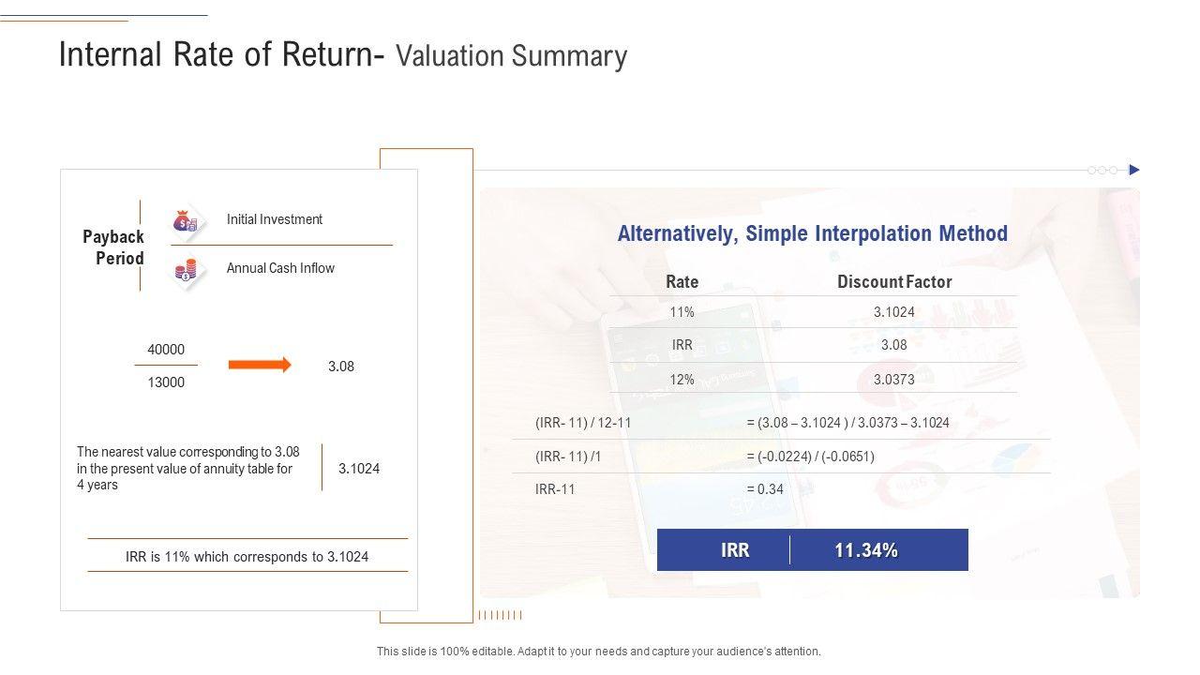
Task: Click the 'Initial Investment' label
Action: click(x=274, y=219)
